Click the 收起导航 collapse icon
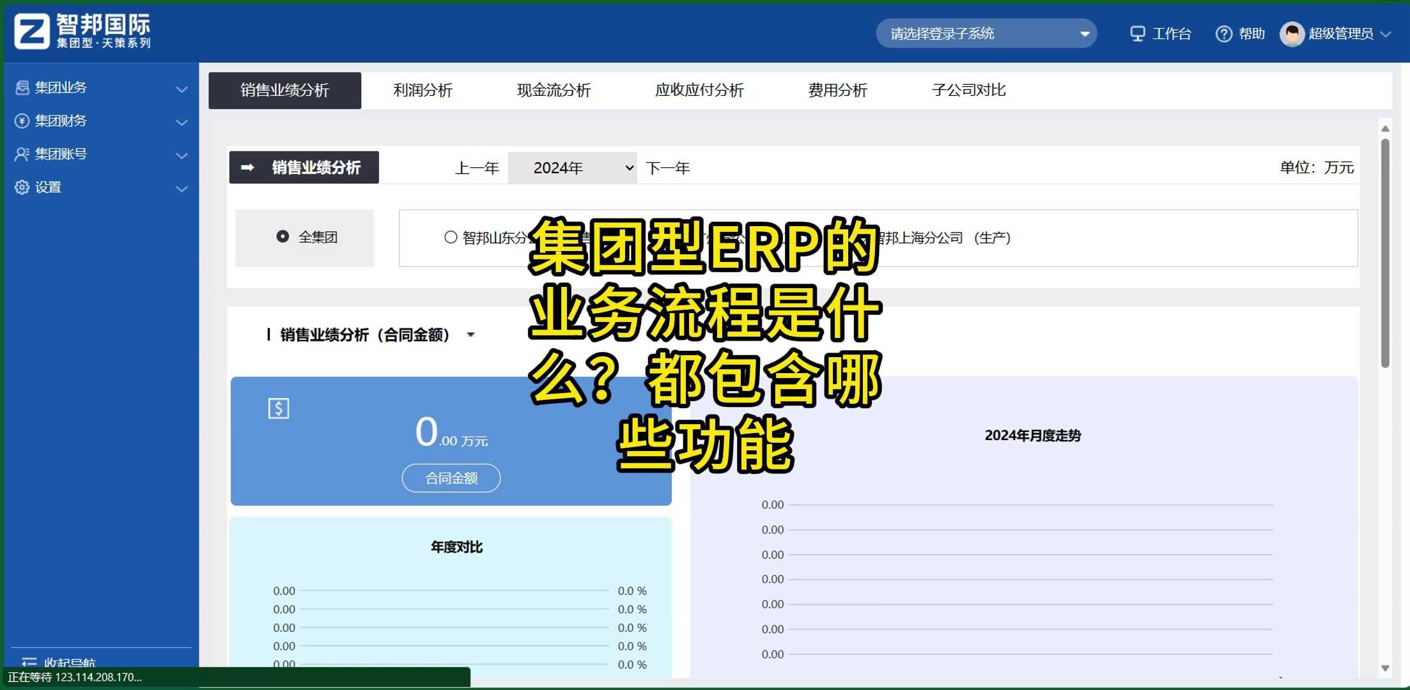 pyautogui.click(x=29, y=663)
